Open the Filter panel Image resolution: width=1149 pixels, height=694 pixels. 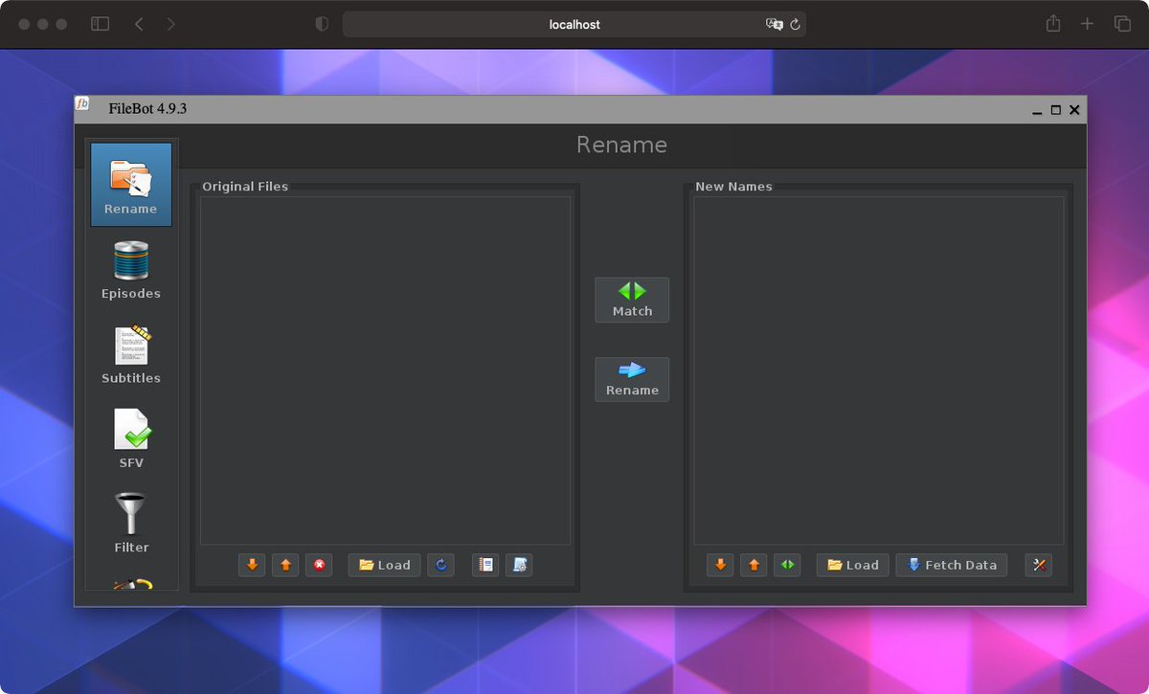pos(131,524)
